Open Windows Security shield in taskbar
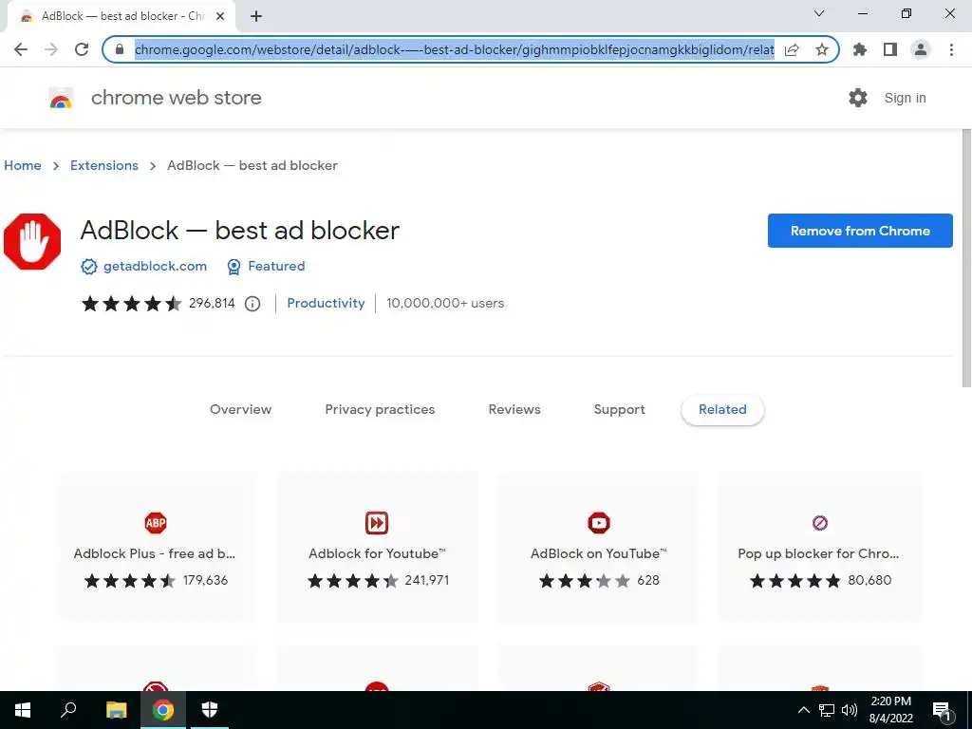The width and height of the screenshot is (972, 729). (x=210, y=710)
